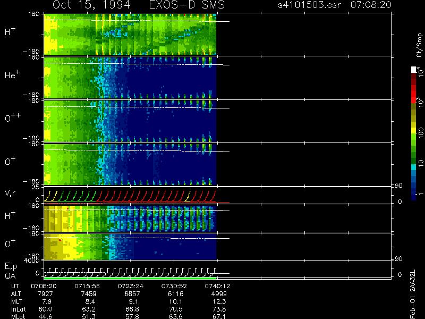The width and height of the screenshot is (425, 319).
Task: Click the green QA status bar
Action: (x=130, y=278)
